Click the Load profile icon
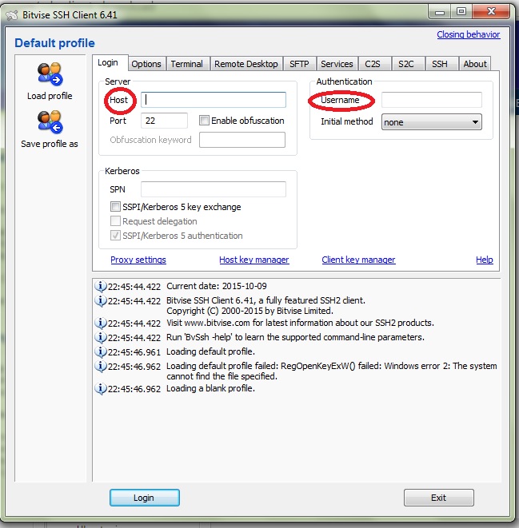519x528 pixels. tap(50, 74)
